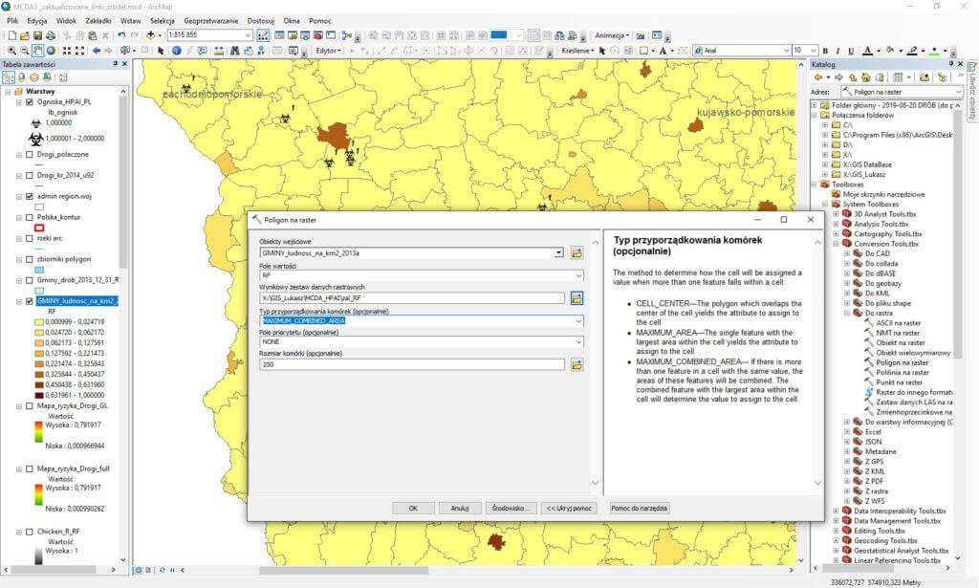Go up one level in Katalog
979x588 pixels.
click(853, 77)
